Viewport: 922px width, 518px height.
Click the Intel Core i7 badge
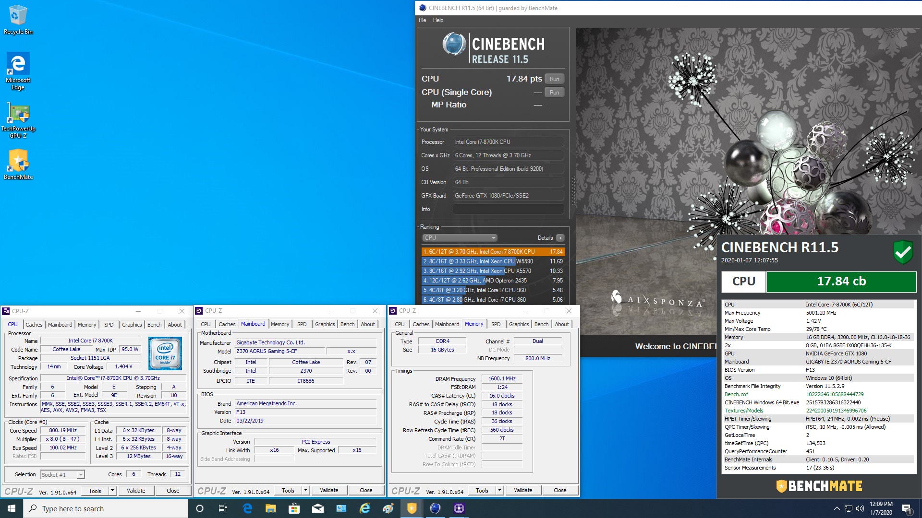[x=165, y=353]
